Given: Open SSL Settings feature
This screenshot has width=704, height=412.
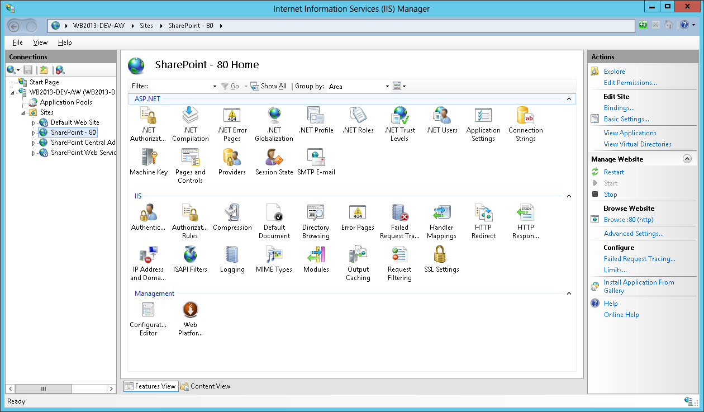Looking at the screenshot, I should (x=441, y=259).
